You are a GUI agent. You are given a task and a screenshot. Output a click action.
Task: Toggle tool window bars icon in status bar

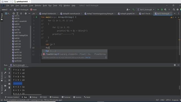(2, 100)
